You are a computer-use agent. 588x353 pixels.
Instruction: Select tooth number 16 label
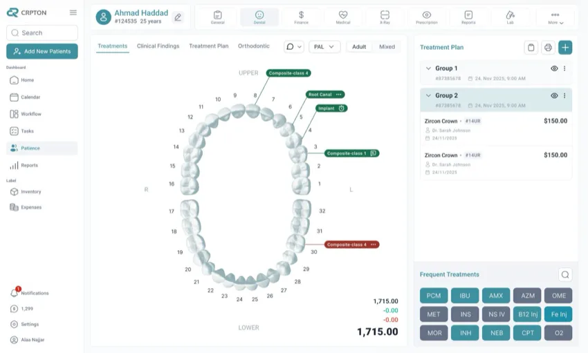[x=172, y=184]
